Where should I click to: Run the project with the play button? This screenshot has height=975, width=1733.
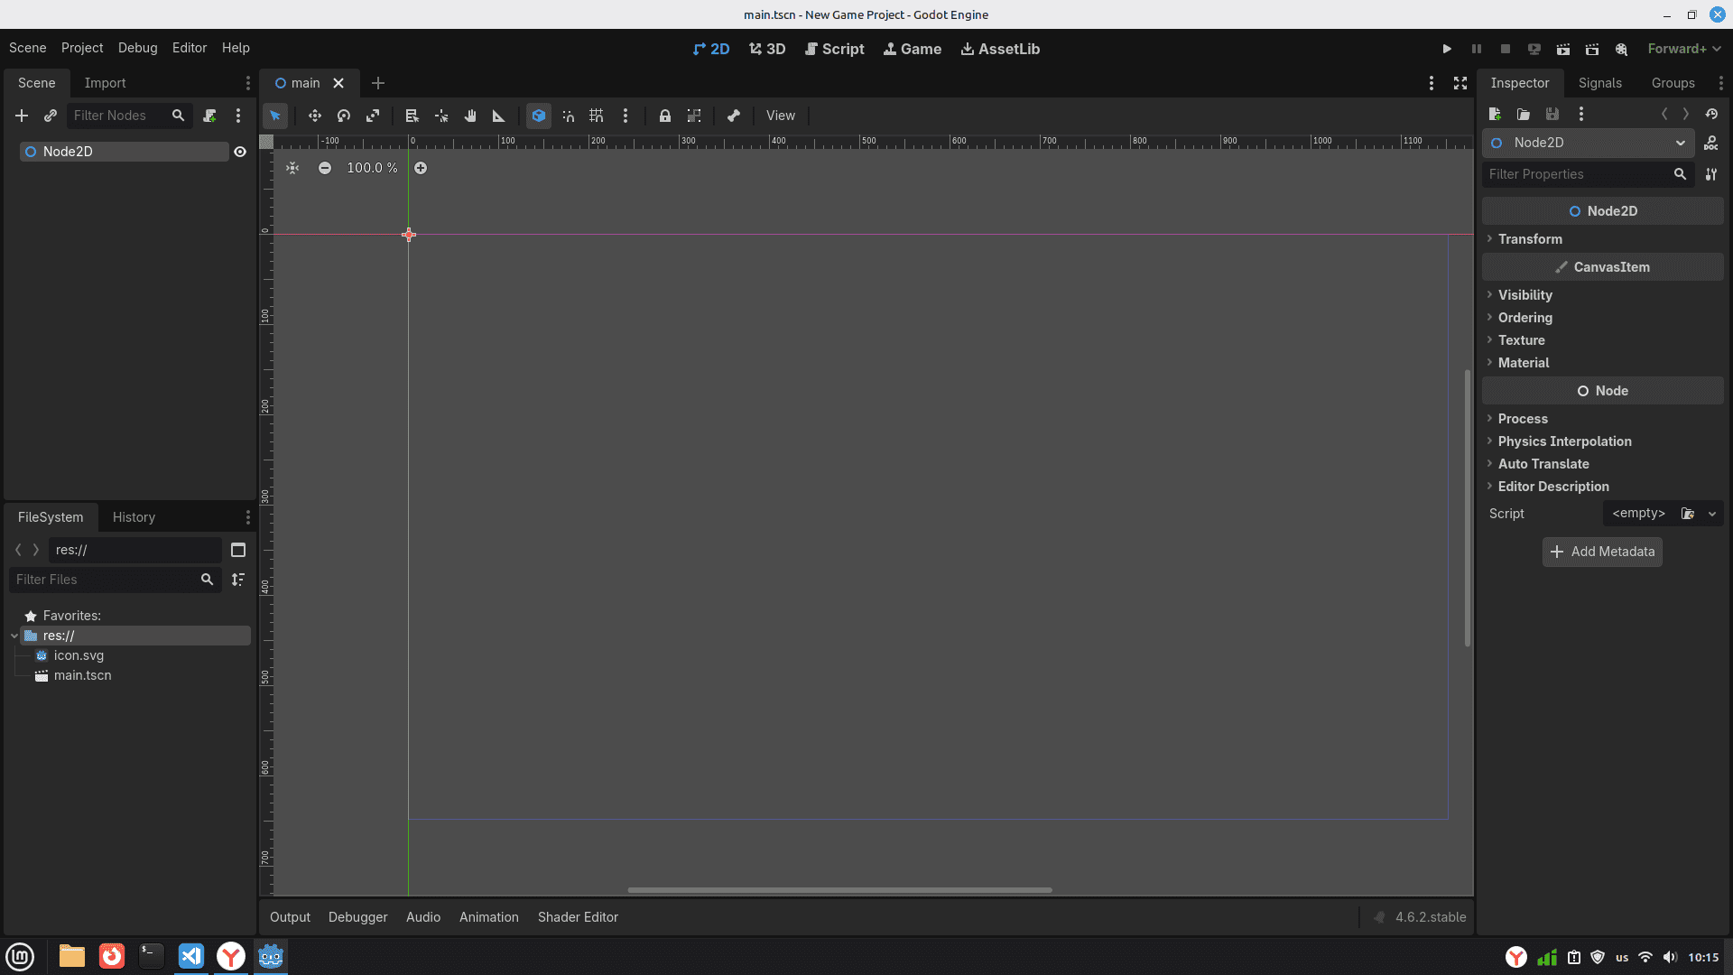pos(1447,49)
